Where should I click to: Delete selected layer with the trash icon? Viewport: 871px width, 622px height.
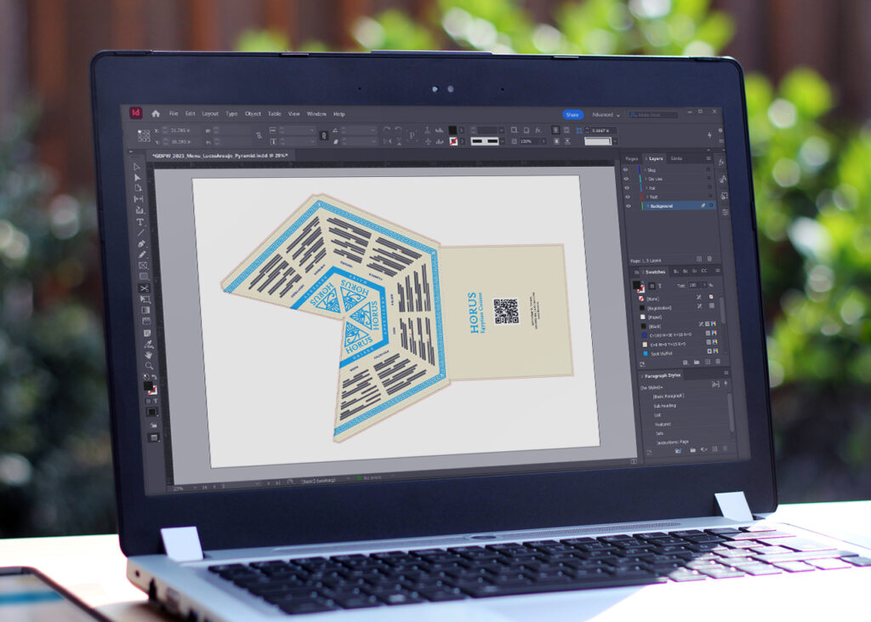tap(710, 259)
